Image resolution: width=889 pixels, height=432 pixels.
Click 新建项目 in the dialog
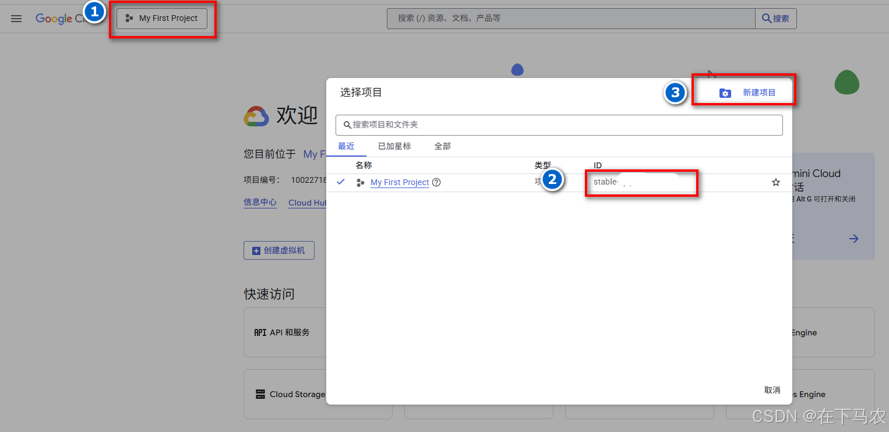759,93
